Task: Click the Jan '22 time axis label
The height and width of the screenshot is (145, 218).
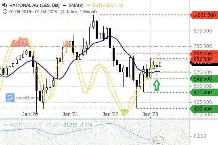Action: (x=110, y=114)
